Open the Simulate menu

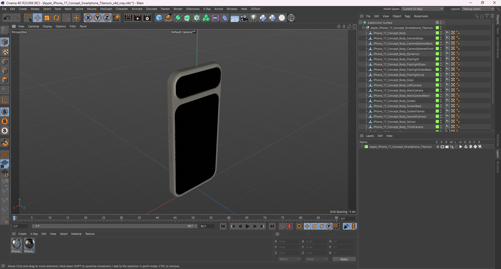point(151,9)
